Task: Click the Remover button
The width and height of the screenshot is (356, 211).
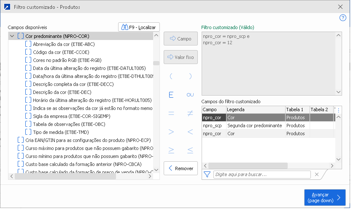Action: click(x=181, y=168)
